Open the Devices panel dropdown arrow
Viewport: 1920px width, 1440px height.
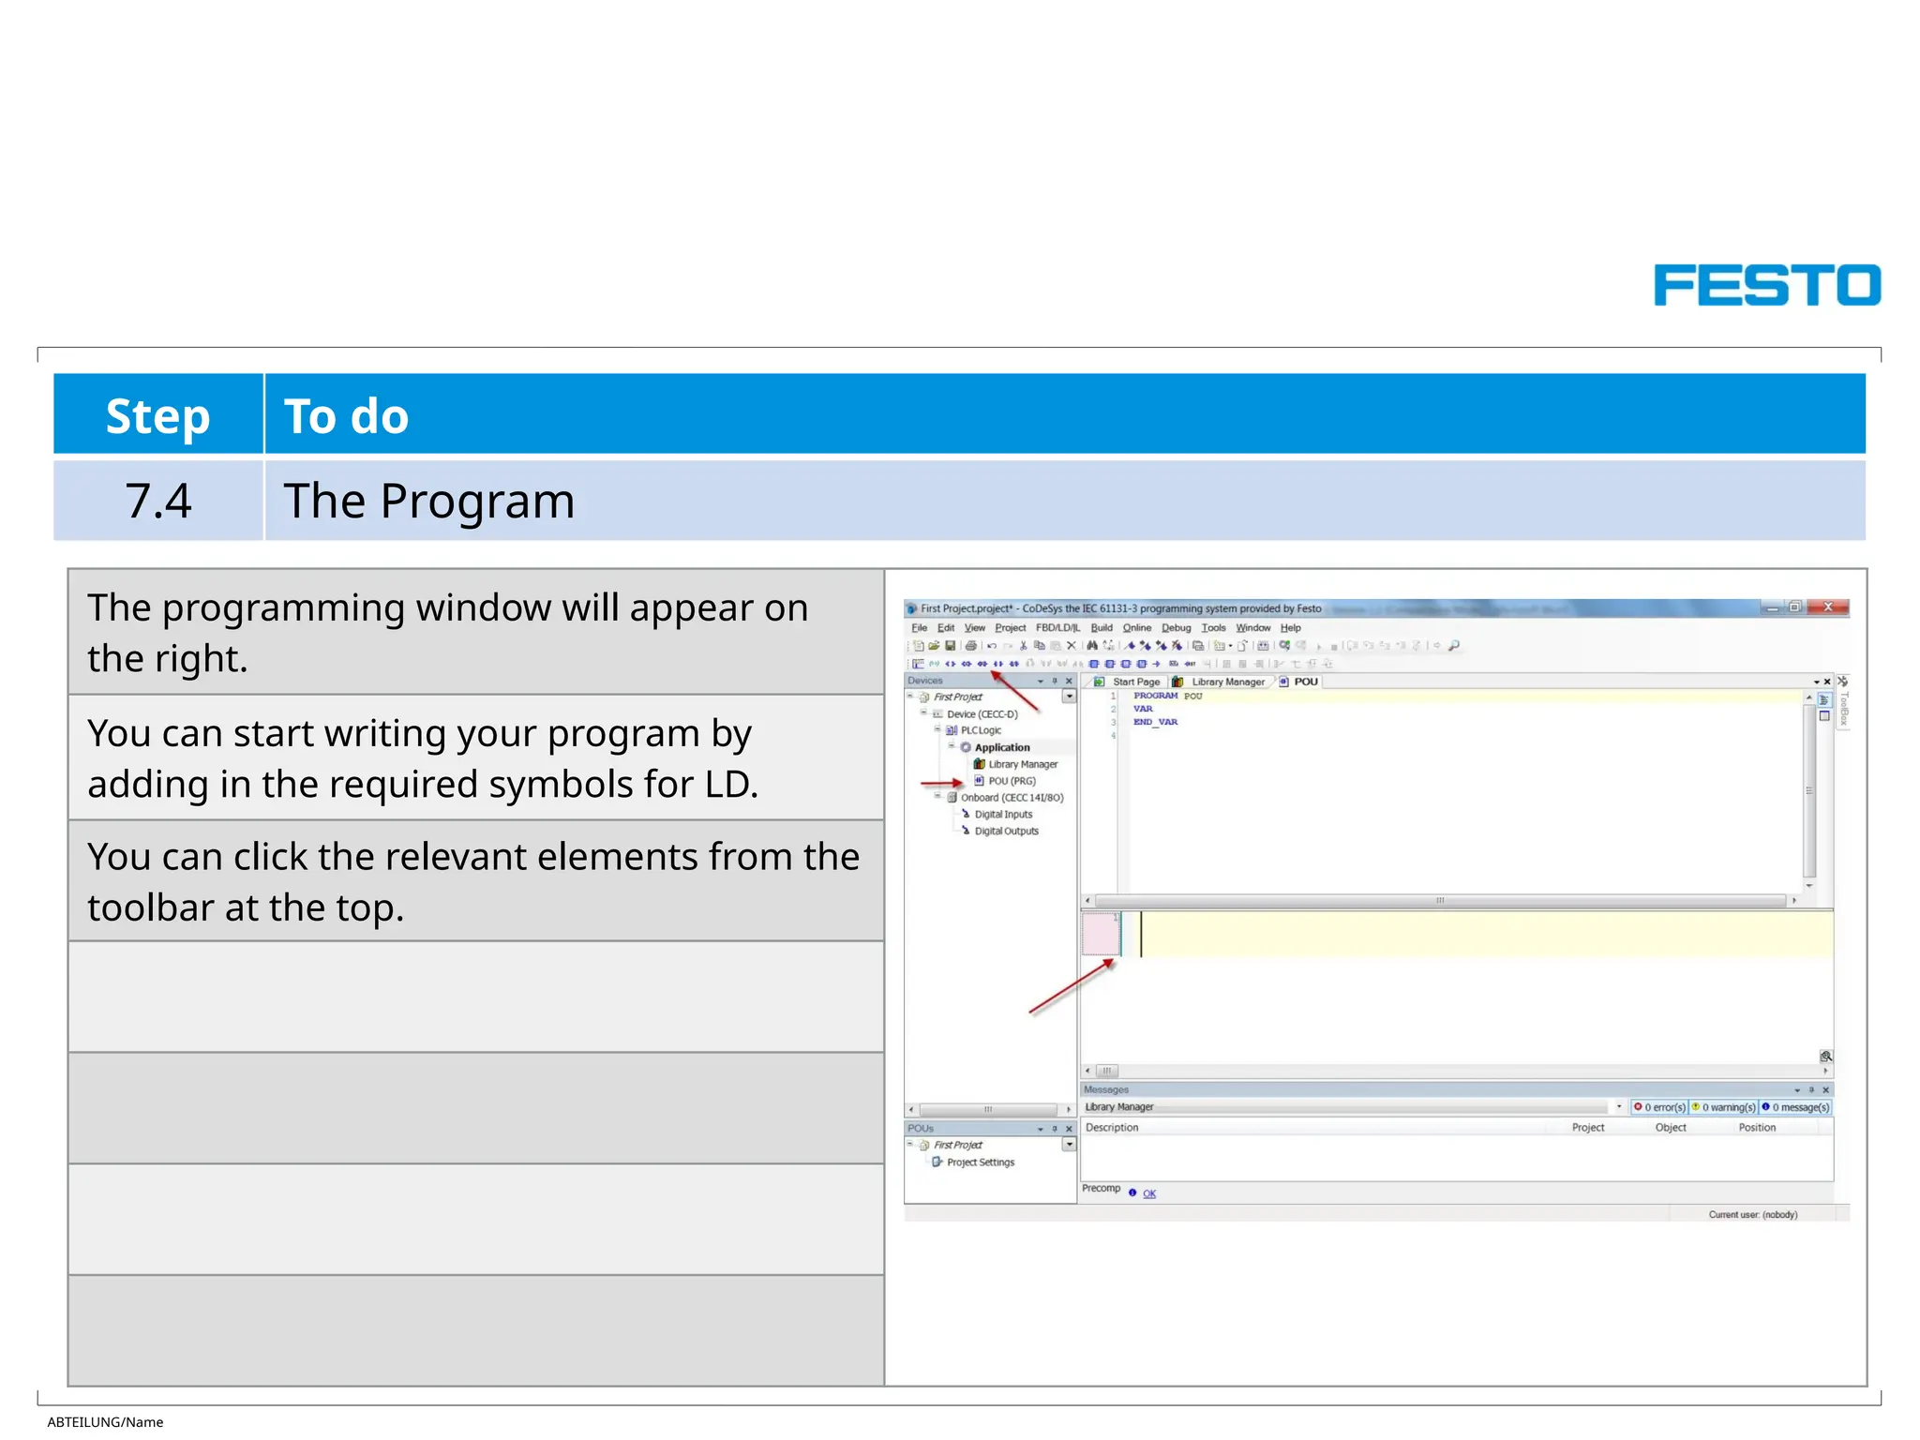coord(1041,682)
